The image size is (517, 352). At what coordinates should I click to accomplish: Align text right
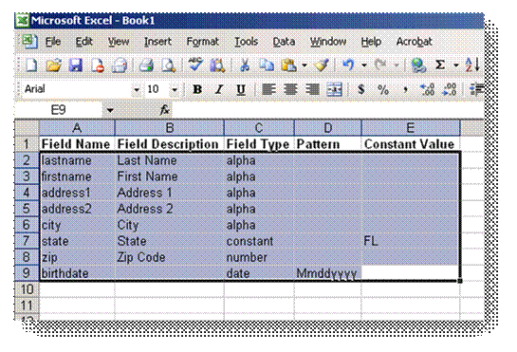click(x=312, y=89)
